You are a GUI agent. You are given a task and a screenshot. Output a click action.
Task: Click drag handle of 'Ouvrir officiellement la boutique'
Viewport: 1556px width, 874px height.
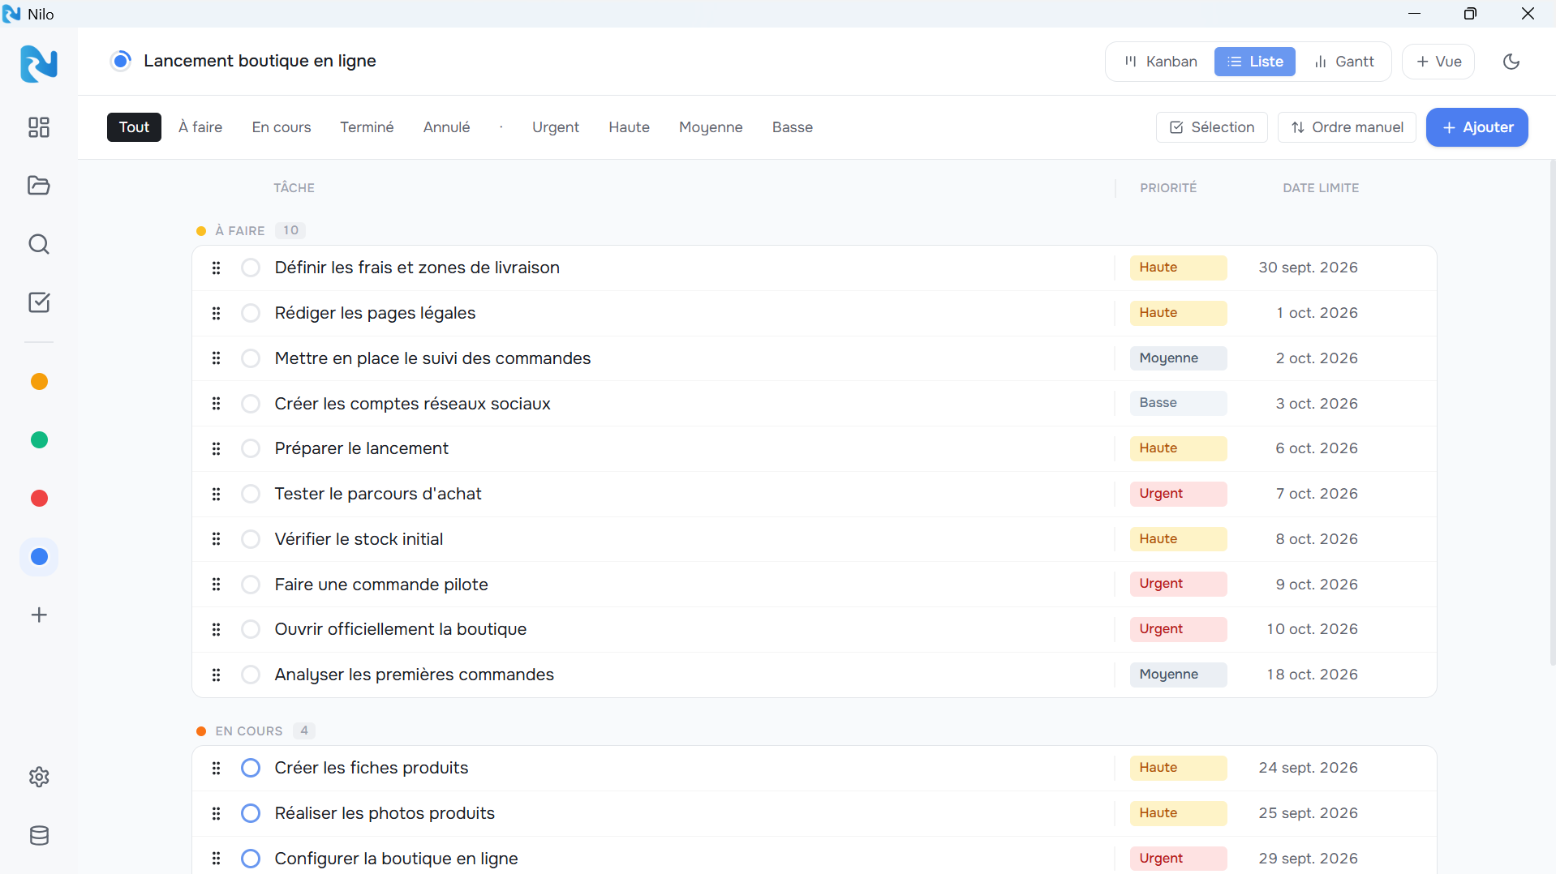[x=216, y=629]
